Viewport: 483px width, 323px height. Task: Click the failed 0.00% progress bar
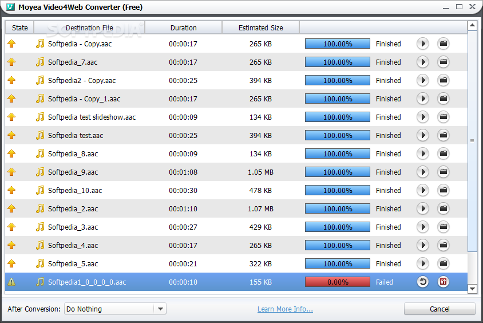338,282
